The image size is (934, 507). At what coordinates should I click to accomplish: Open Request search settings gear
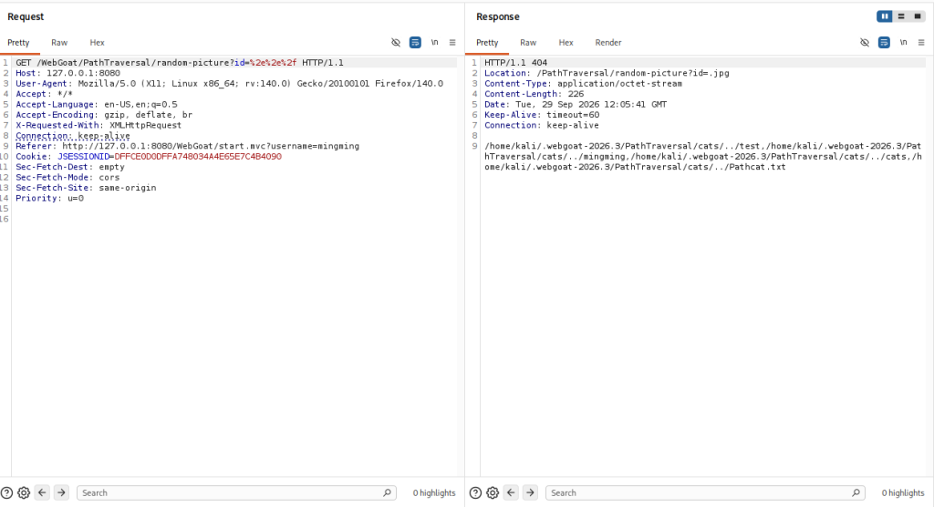[24, 492]
